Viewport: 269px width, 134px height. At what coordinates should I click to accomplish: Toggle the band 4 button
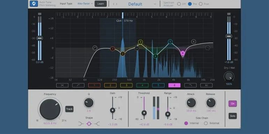point(143,85)
